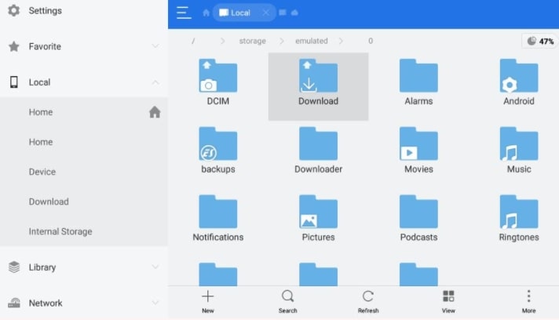Open the 47% storage analyzer
The width and height of the screenshot is (559, 320).
pyautogui.click(x=540, y=42)
